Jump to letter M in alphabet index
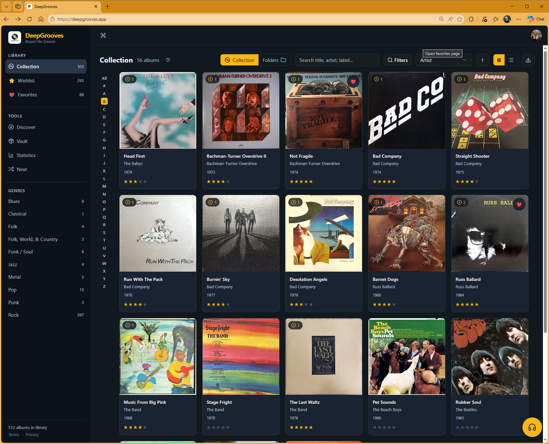This screenshot has width=549, height=444. tap(104, 186)
